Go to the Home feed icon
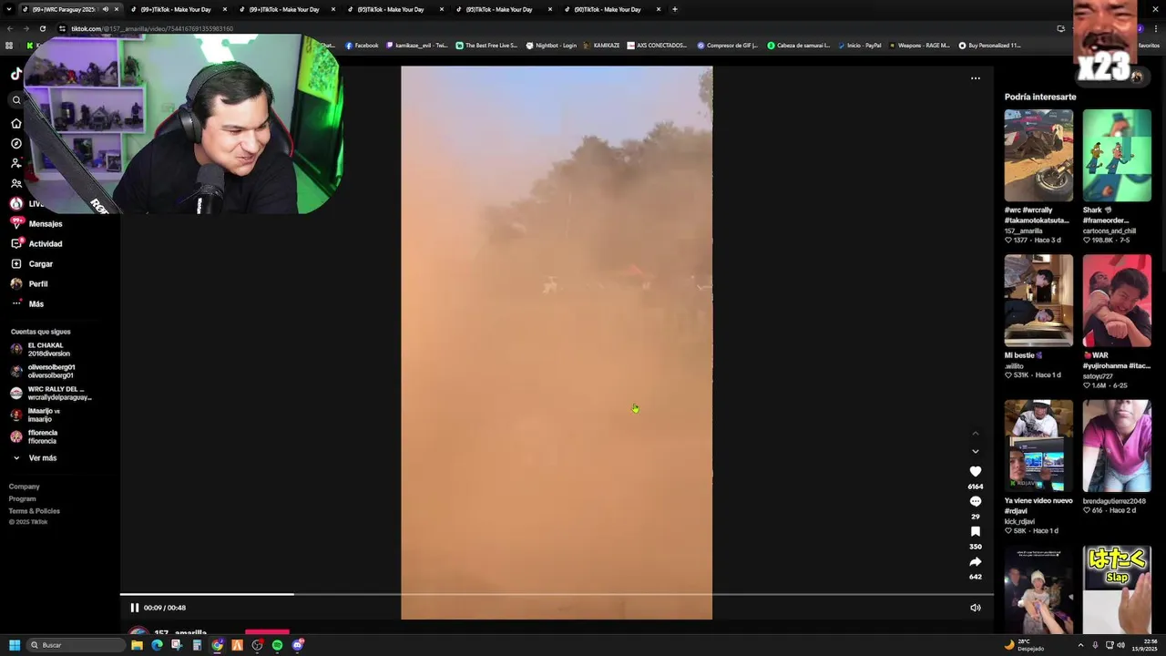This screenshot has width=1166, height=656. click(x=15, y=123)
